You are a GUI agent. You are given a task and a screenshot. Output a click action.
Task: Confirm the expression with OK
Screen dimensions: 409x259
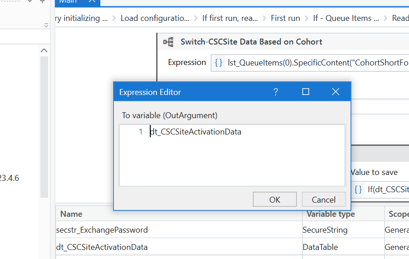tap(275, 199)
